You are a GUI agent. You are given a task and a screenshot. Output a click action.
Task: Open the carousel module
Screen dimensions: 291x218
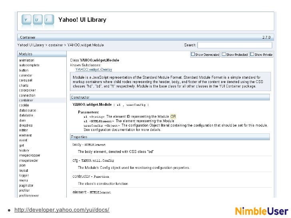pyautogui.click(x=26, y=80)
